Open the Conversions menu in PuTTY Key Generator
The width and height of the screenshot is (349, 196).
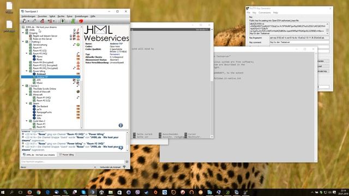(264, 13)
